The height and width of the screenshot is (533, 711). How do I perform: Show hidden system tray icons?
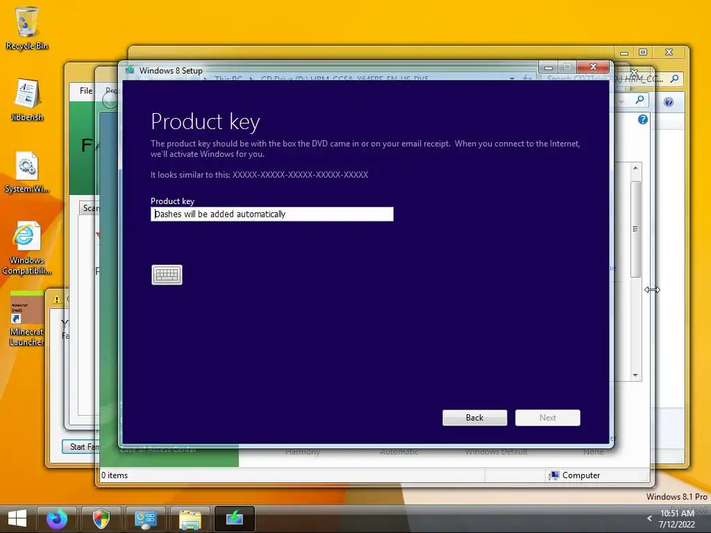649,518
